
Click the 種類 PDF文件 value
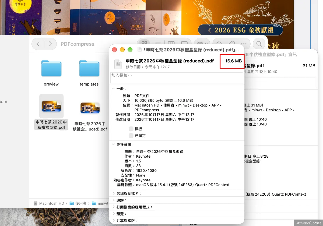(142, 96)
